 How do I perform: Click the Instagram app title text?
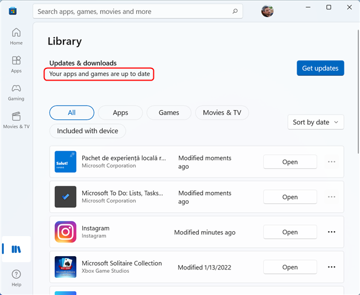point(96,228)
